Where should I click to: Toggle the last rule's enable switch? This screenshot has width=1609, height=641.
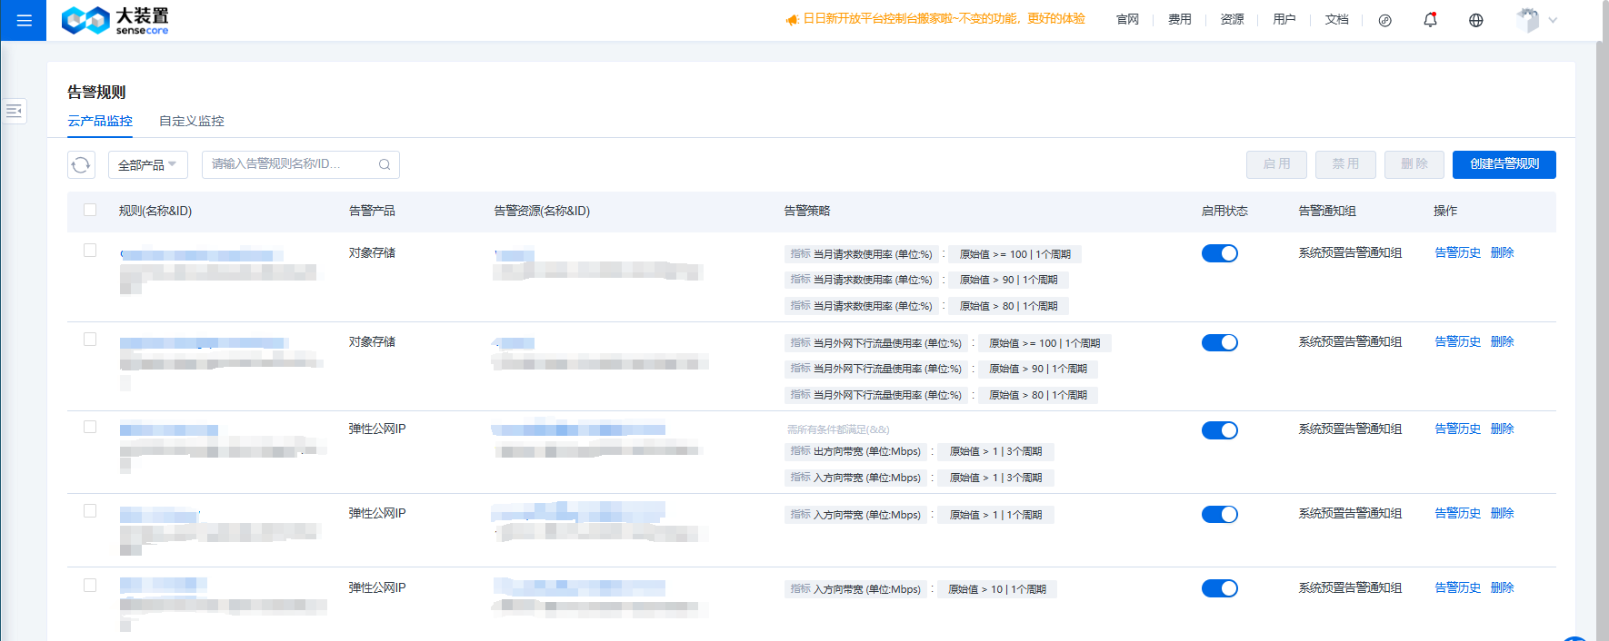tap(1219, 588)
